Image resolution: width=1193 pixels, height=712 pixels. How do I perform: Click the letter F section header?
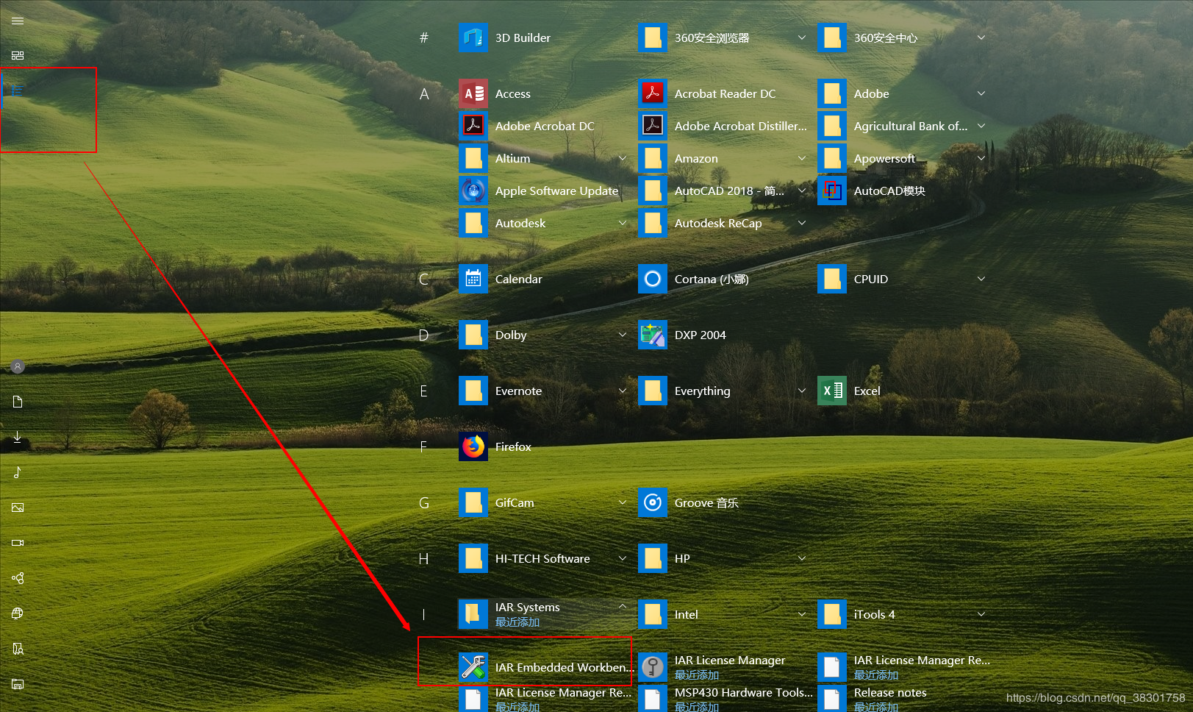tap(424, 447)
